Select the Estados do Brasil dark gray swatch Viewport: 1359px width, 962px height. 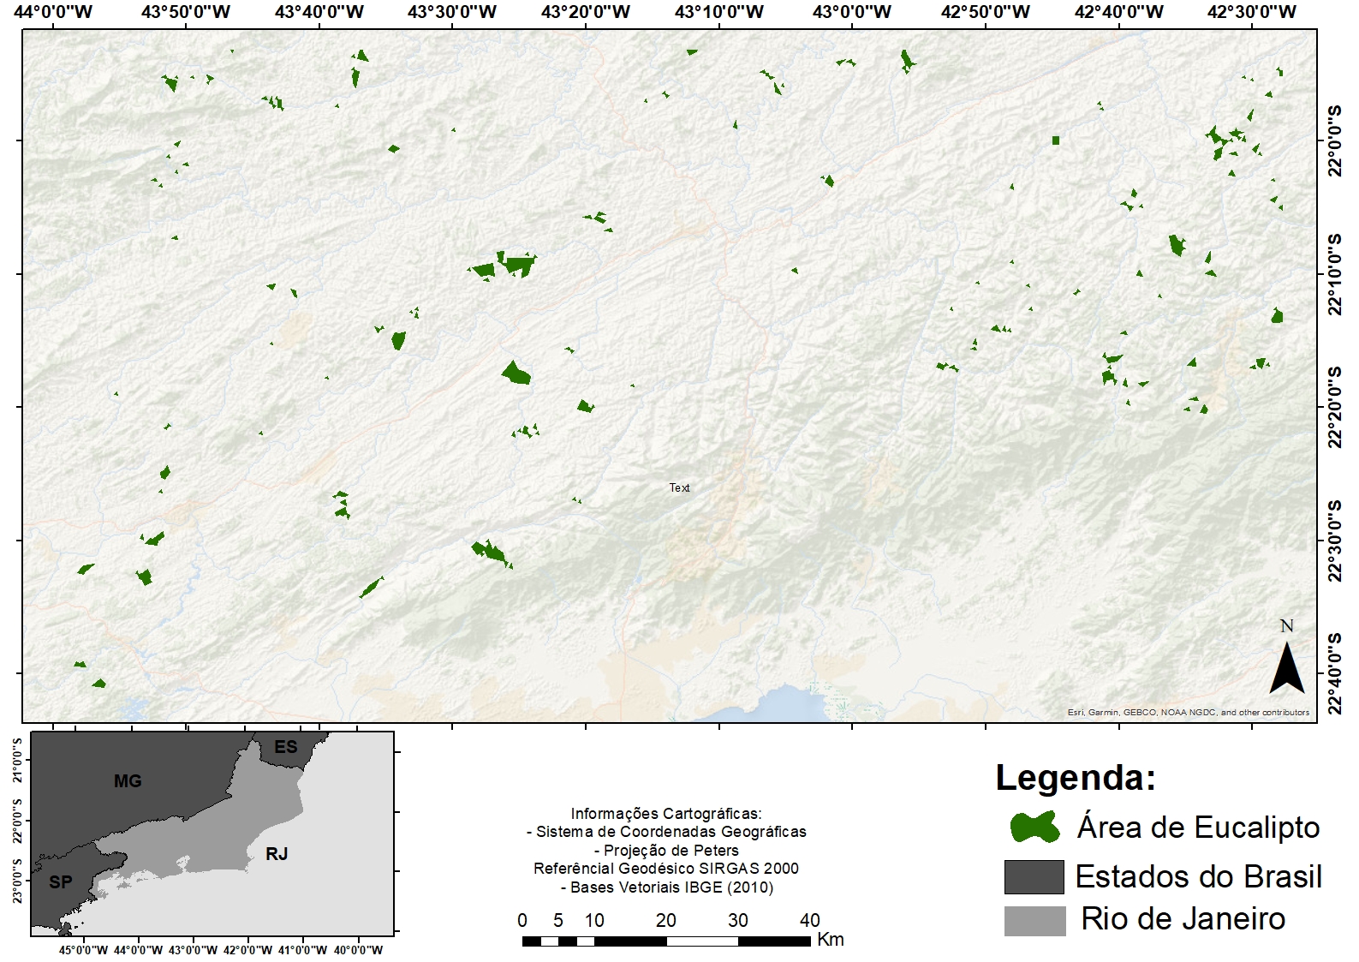click(x=1034, y=876)
